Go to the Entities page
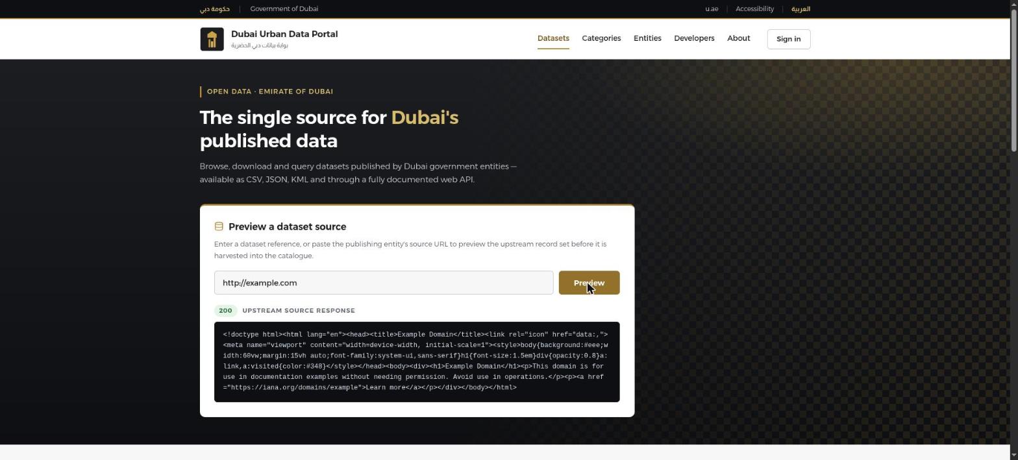1018x460 pixels. click(x=647, y=38)
